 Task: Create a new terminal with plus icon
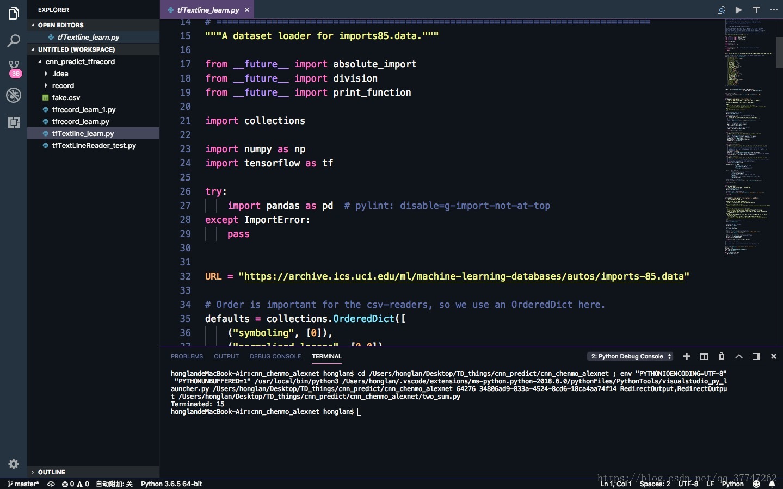(x=687, y=356)
